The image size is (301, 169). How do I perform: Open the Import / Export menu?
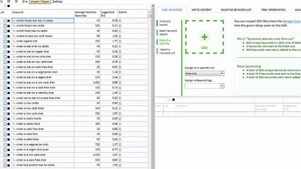(40, 1)
